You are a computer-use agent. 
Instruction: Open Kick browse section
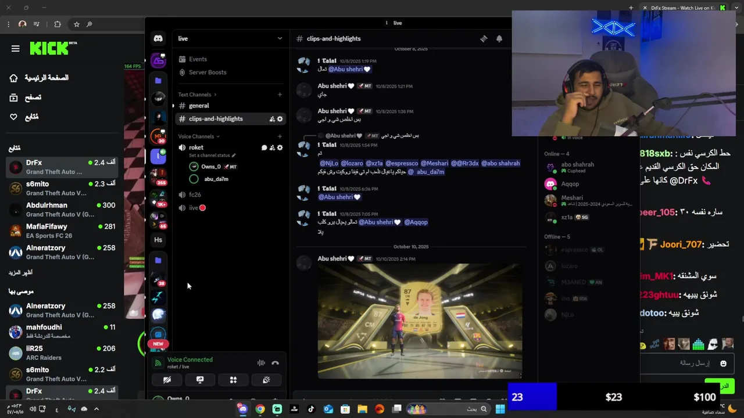coord(26,98)
